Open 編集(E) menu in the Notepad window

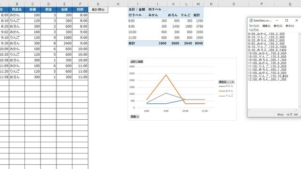266,26
